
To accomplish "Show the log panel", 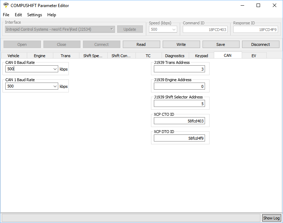I will point(271,218).
